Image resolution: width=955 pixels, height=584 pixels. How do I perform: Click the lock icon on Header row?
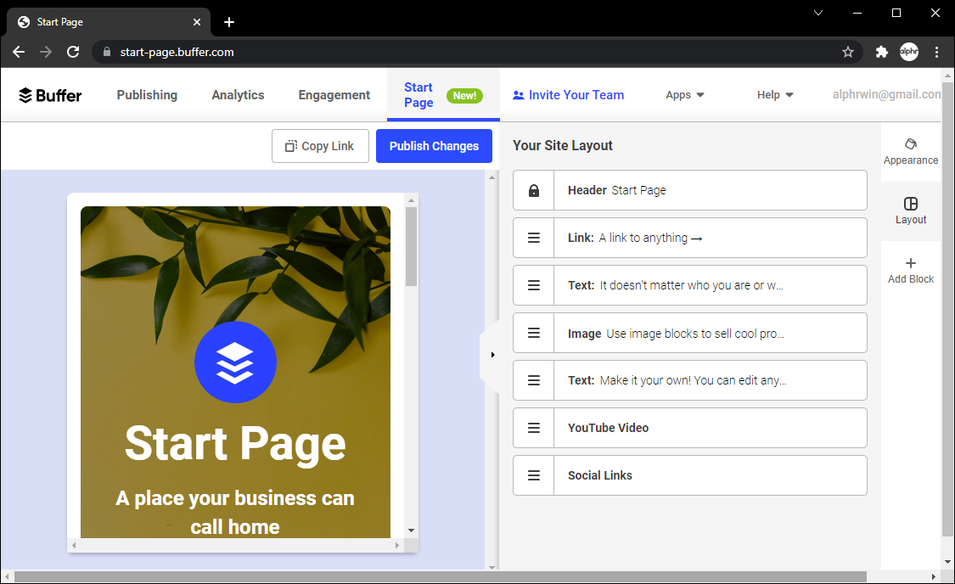coord(534,191)
